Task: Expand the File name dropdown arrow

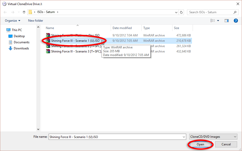Action: (184, 137)
